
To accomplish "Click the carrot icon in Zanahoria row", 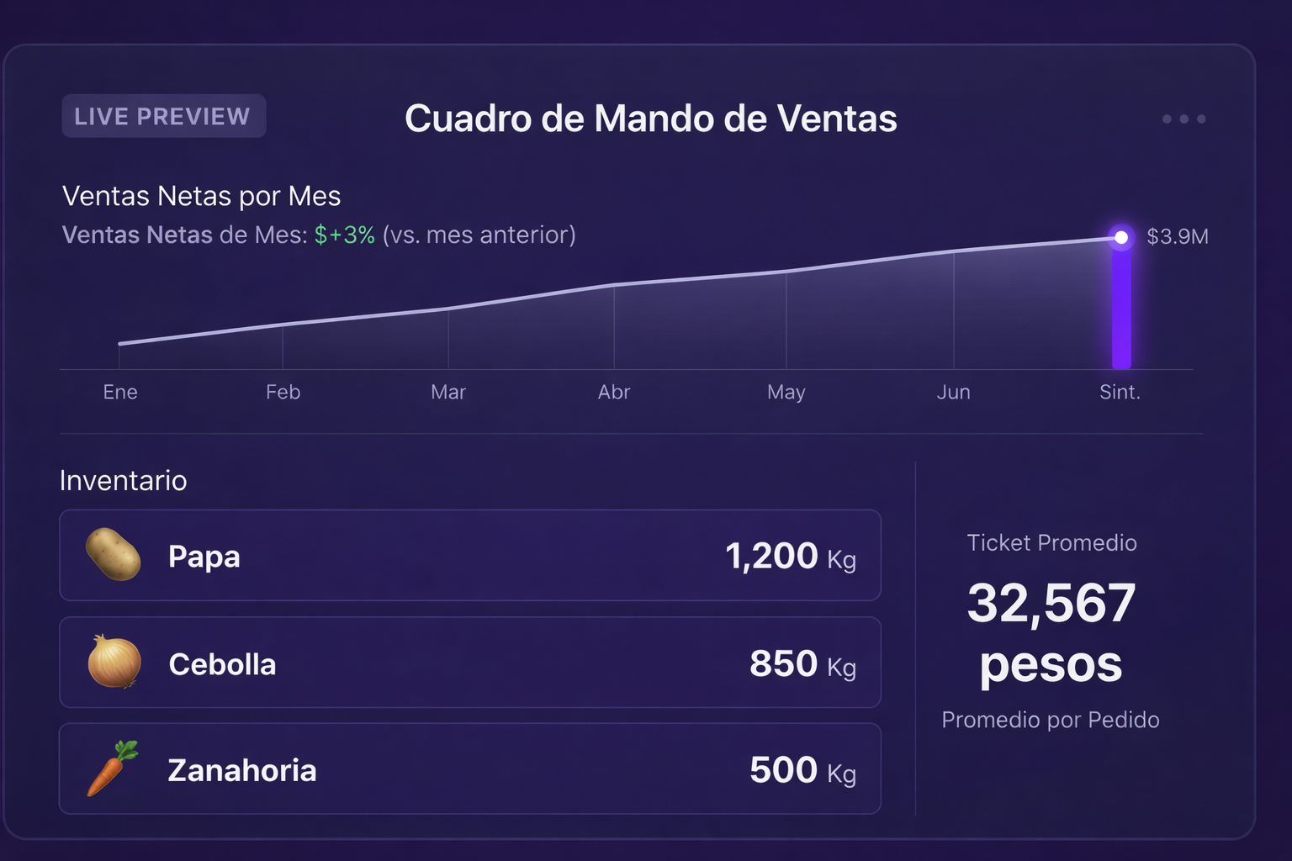I will [x=113, y=768].
